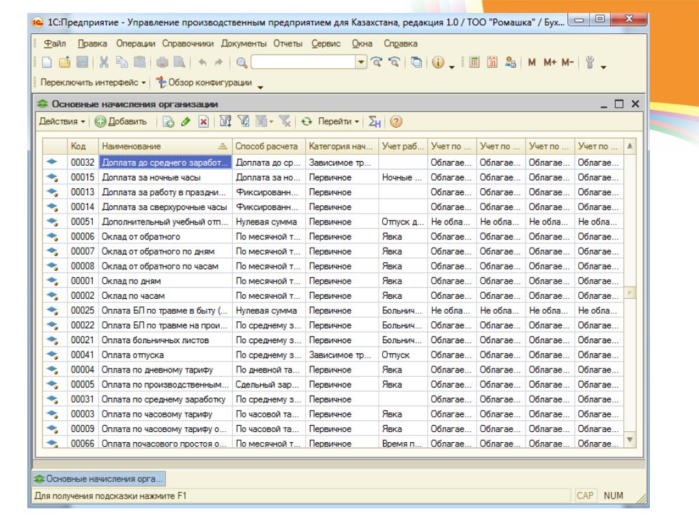Open the Переключить интерфейс dropdown
Screen dimensions: 699x524
[93, 83]
